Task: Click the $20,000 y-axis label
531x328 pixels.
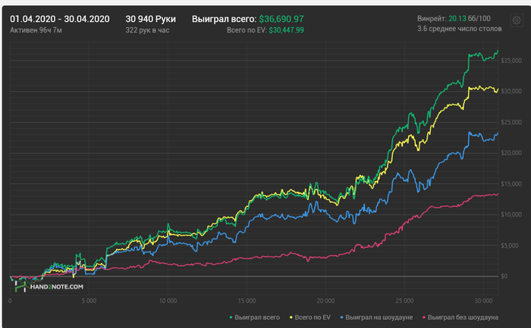Action: (511, 153)
